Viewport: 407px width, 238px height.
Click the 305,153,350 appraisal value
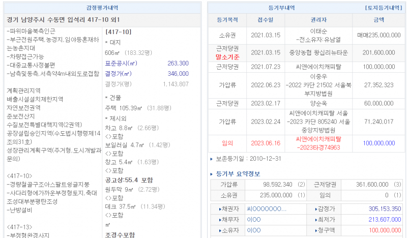tap(382, 209)
